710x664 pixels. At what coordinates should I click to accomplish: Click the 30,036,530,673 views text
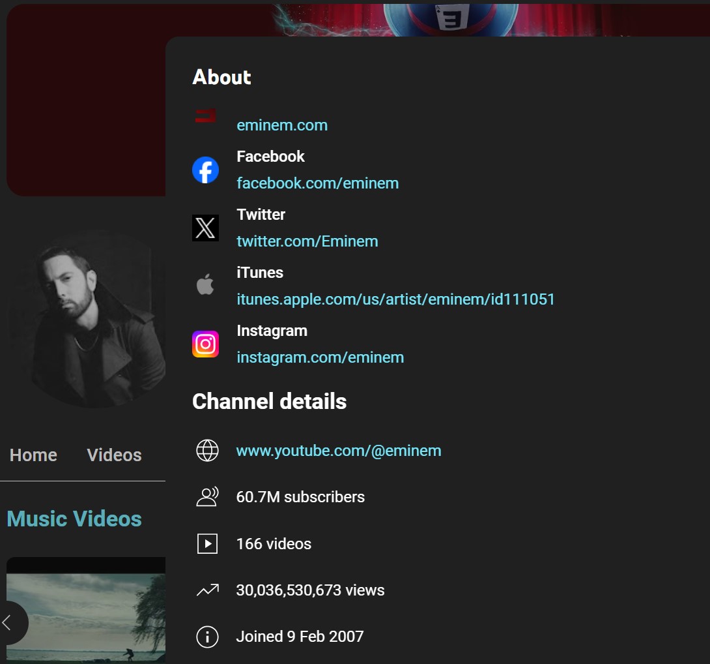(x=311, y=590)
